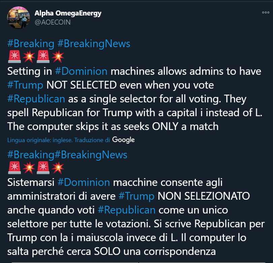
Task: Click #Trump hashtag before "NOT SELECTED"
Action: click(x=25, y=85)
